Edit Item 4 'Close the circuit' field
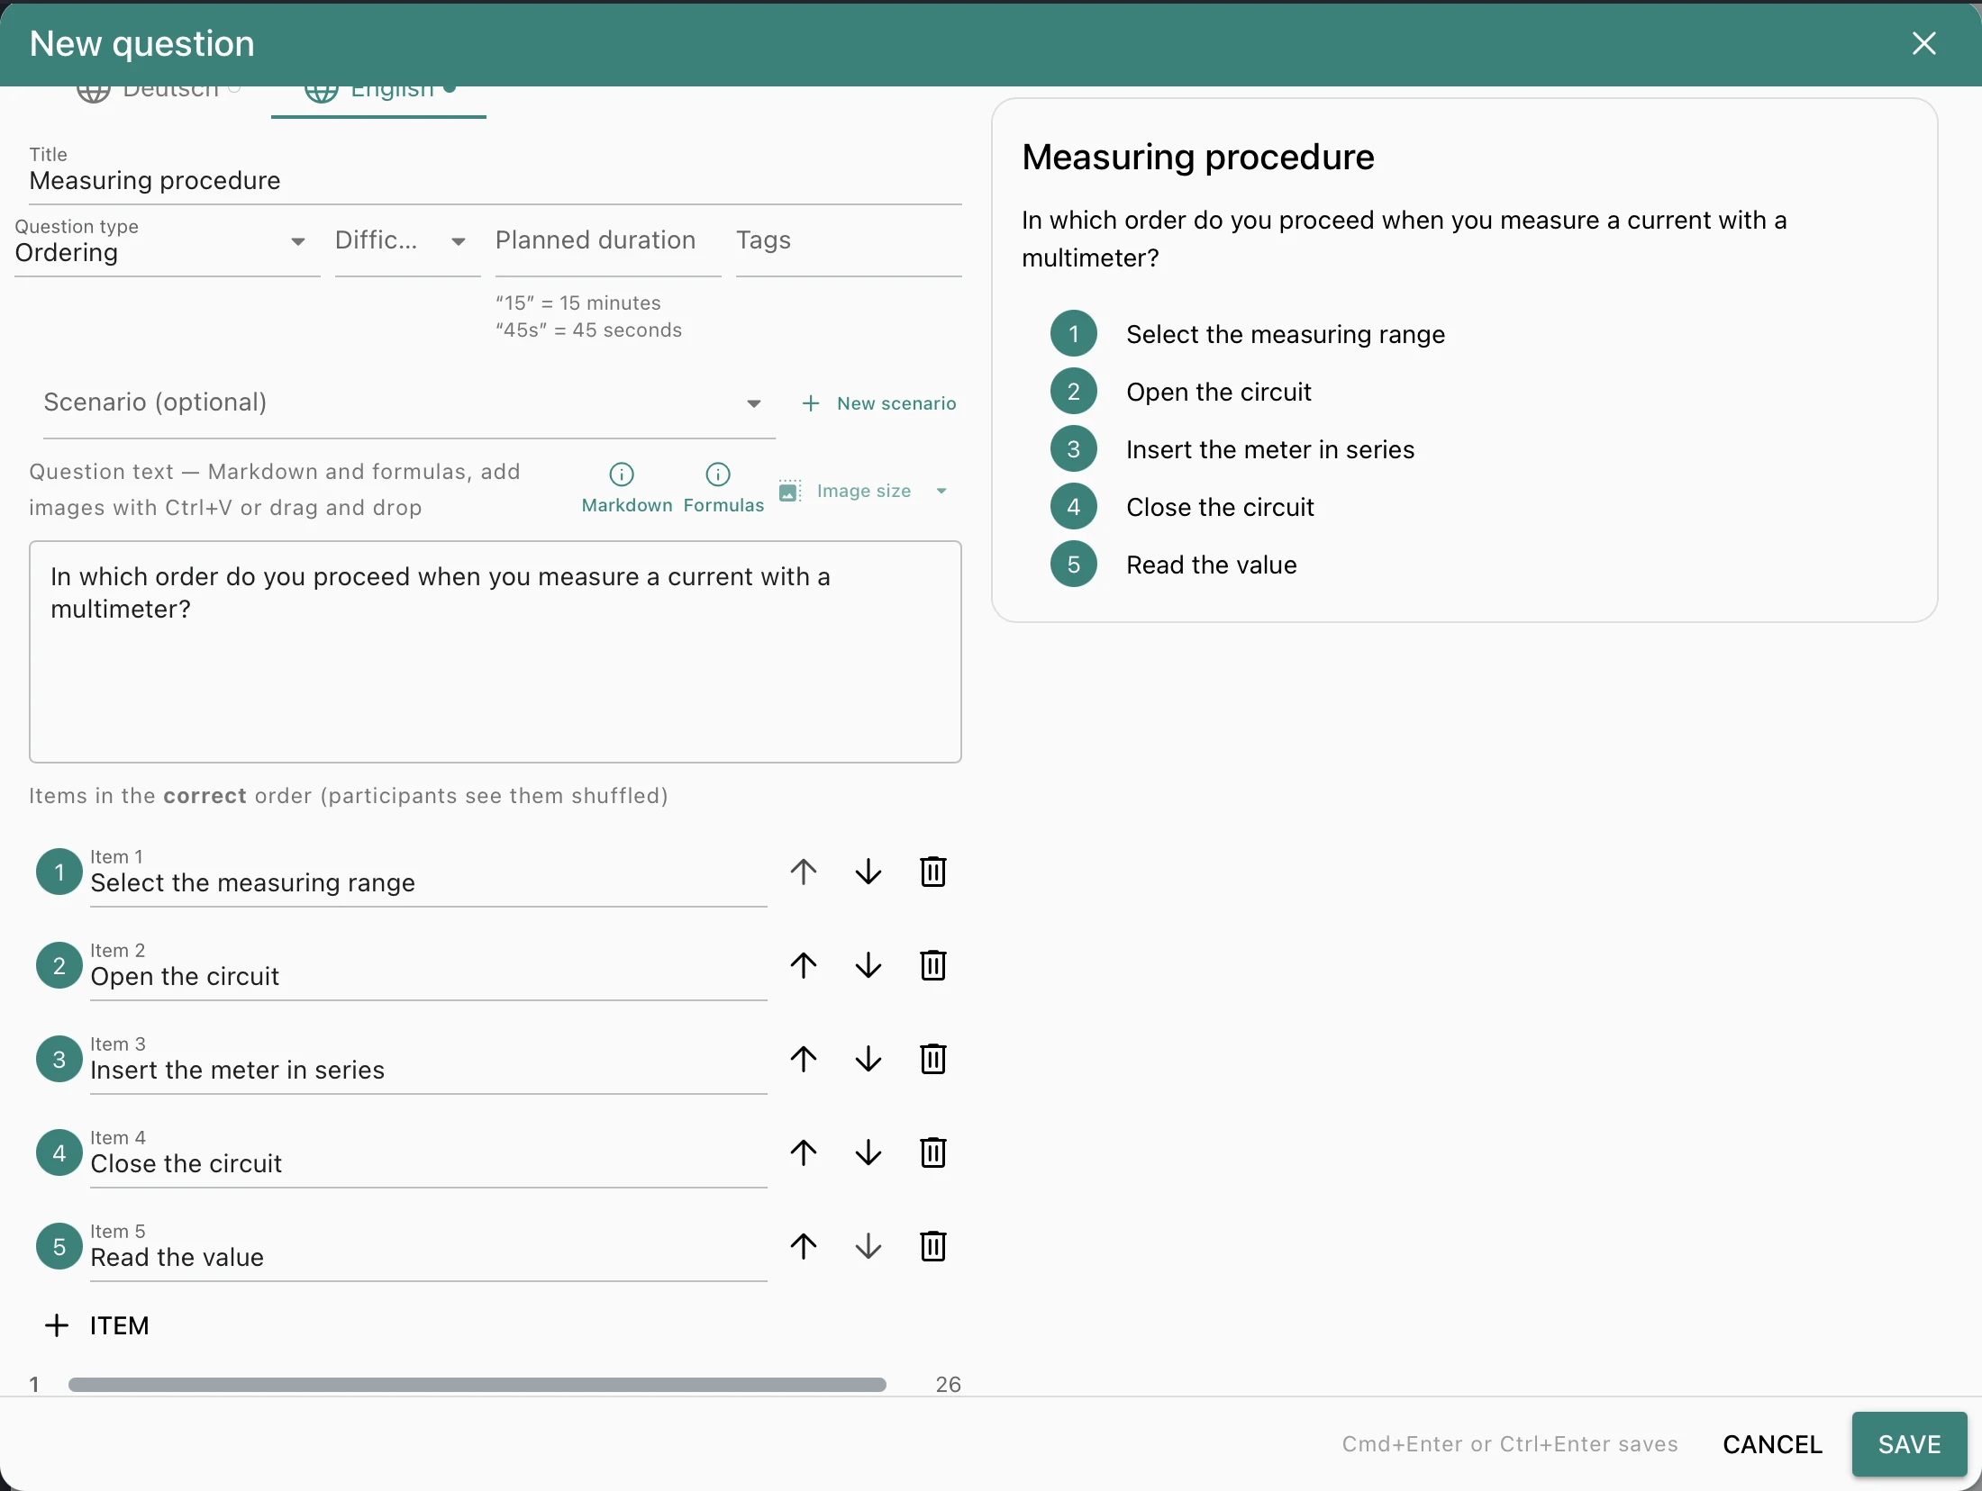The image size is (1982, 1491). 429,1156
